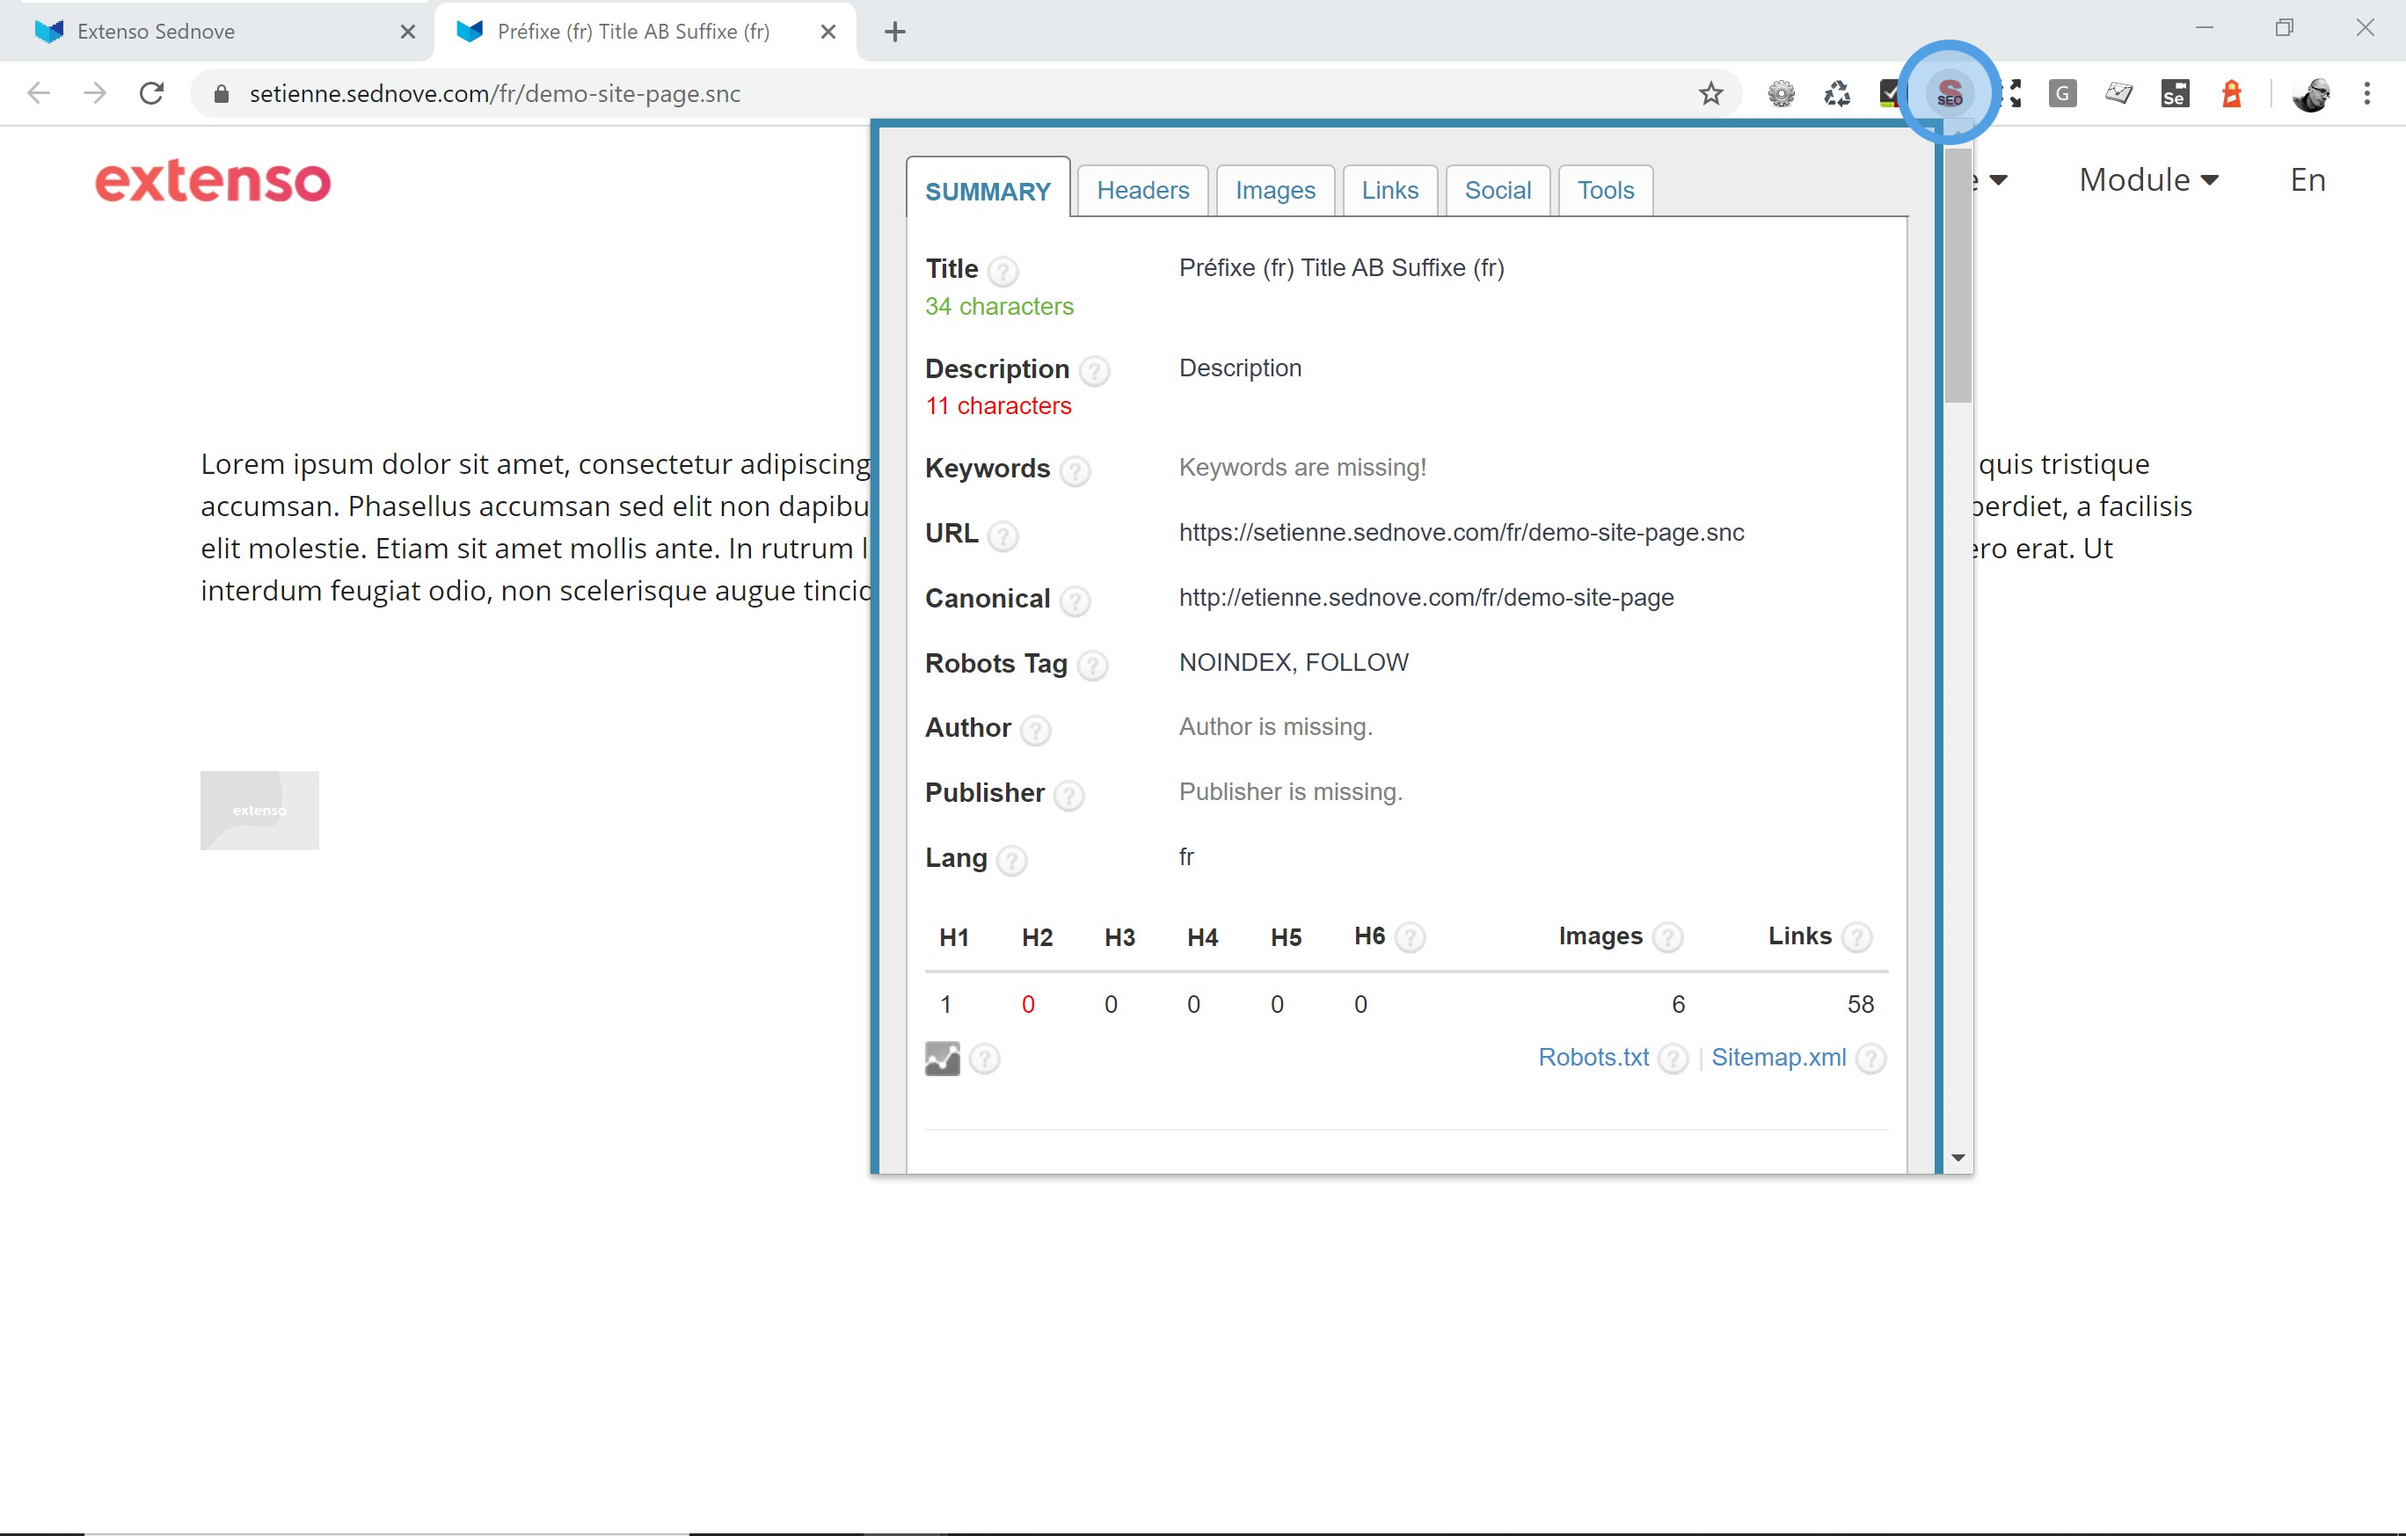
Task: Click the https URL value in summary
Action: tap(1461, 532)
